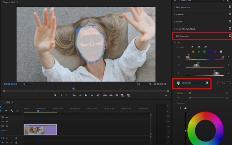The height and width of the screenshot is (145, 232).
Task: Click the Step Forward one frame icon
Action: coord(92,95)
